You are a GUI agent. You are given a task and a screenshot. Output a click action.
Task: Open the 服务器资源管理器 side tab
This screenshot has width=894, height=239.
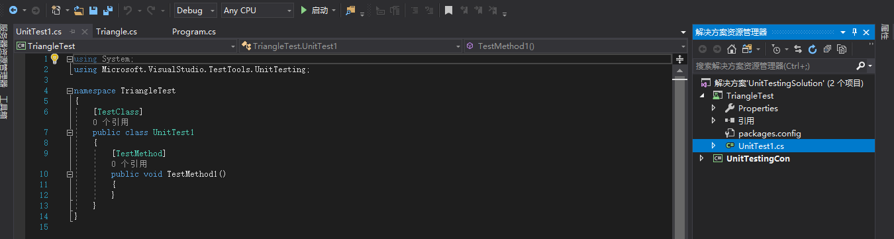[x=4, y=56]
